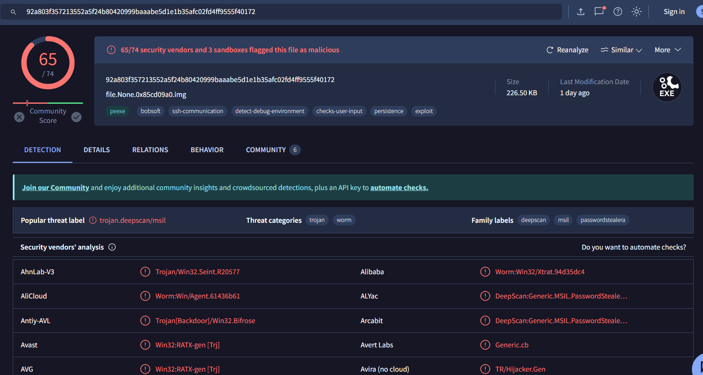Click Worm:Win32/Xtrat.94d35dc4 result

pyautogui.click(x=540, y=272)
